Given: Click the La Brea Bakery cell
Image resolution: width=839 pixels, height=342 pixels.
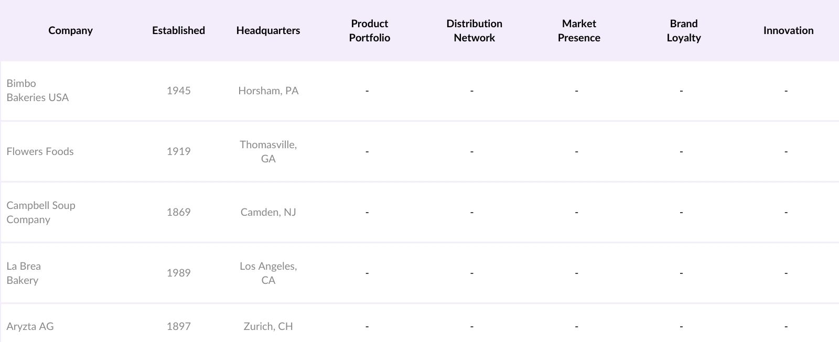Looking at the screenshot, I should click(24, 273).
